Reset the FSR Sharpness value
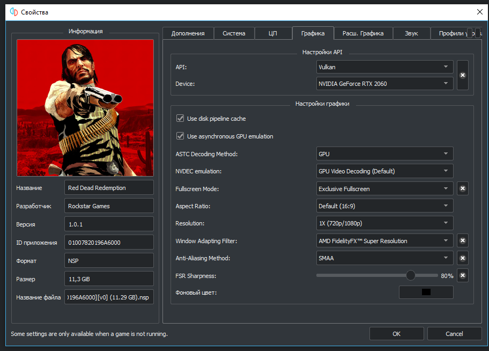Image resolution: width=489 pixels, height=351 pixels. click(463, 276)
